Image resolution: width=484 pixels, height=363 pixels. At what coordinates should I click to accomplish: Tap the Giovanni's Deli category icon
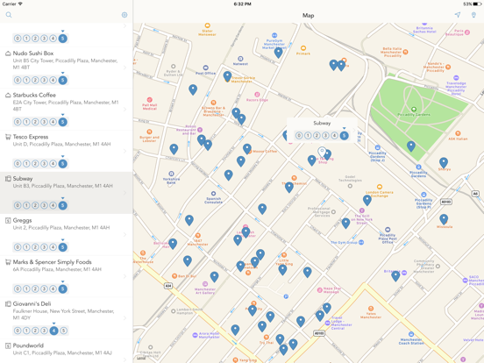point(8,303)
